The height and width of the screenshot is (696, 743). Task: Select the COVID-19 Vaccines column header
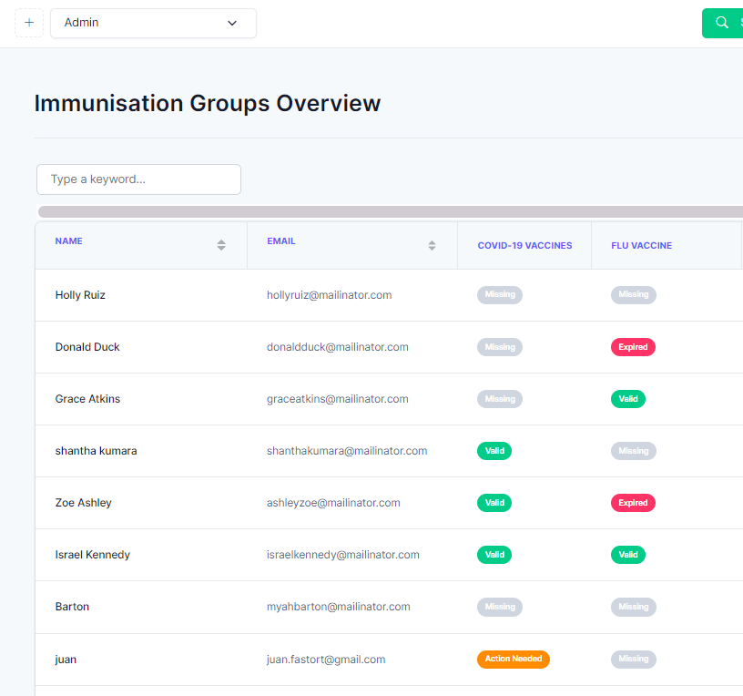pyautogui.click(x=524, y=246)
